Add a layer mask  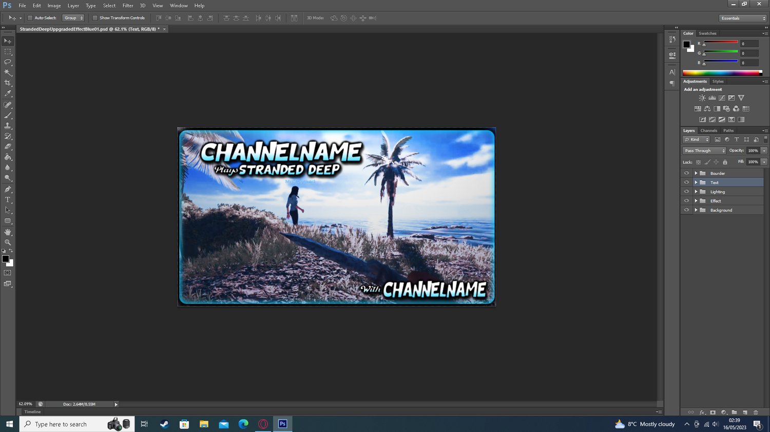pyautogui.click(x=713, y=412)
